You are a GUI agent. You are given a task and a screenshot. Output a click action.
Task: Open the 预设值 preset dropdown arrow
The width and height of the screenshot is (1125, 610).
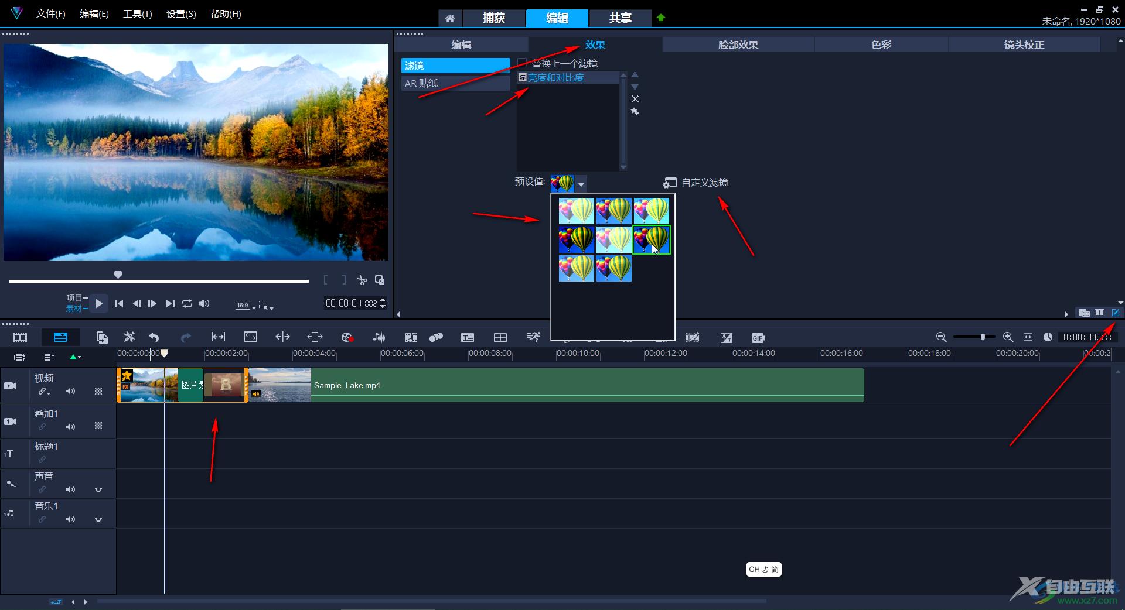581,184
